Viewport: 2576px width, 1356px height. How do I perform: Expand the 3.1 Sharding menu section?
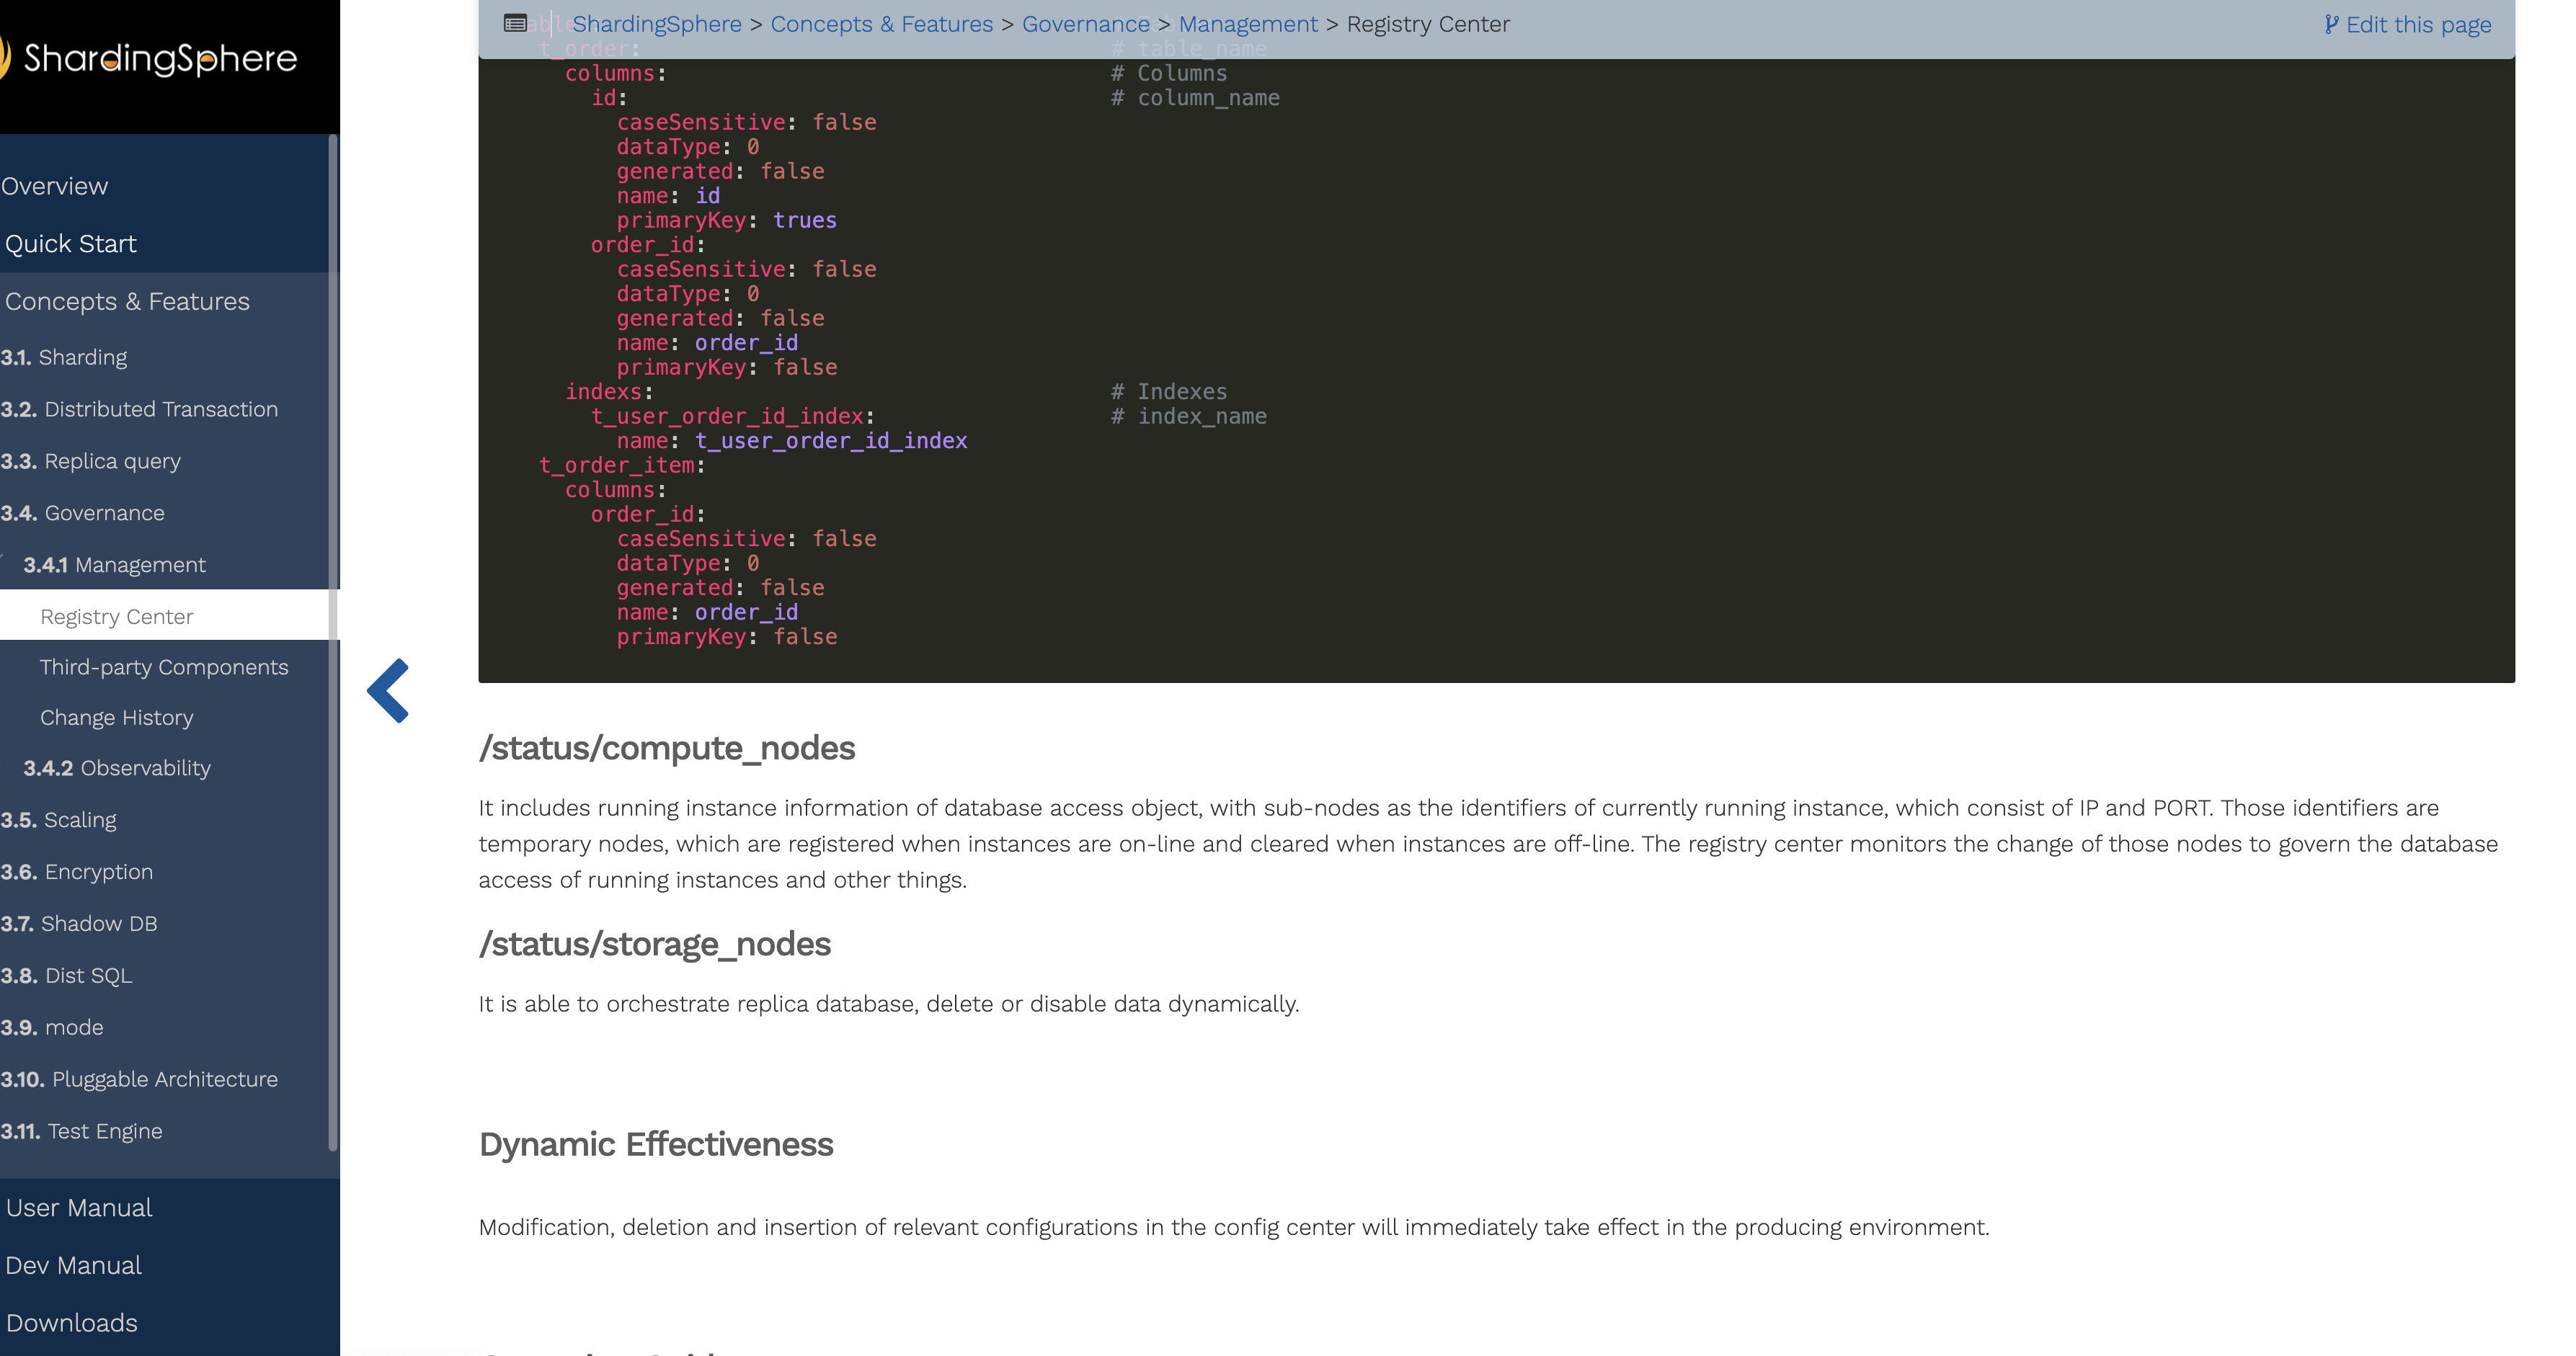click(x=64, y=357)
